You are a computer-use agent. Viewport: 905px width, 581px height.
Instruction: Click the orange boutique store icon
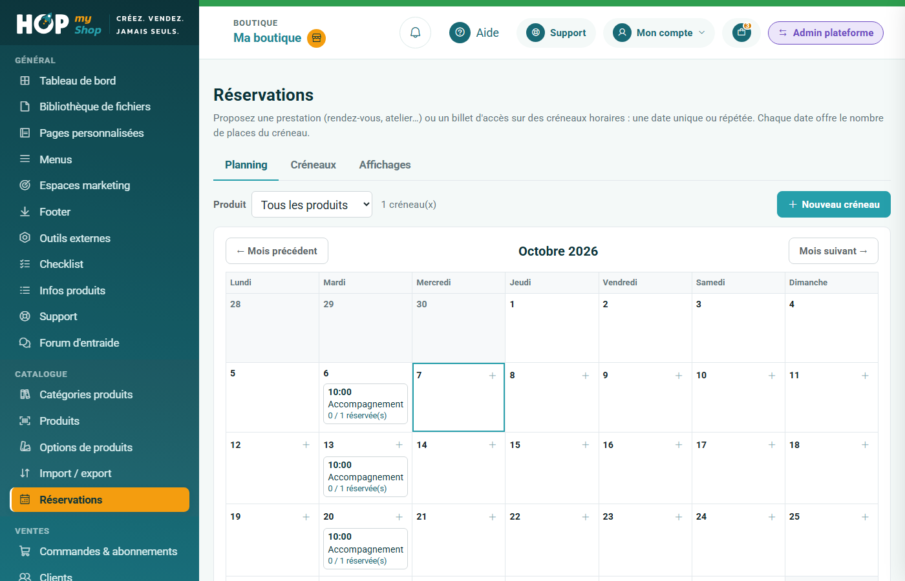pos(316,38)
